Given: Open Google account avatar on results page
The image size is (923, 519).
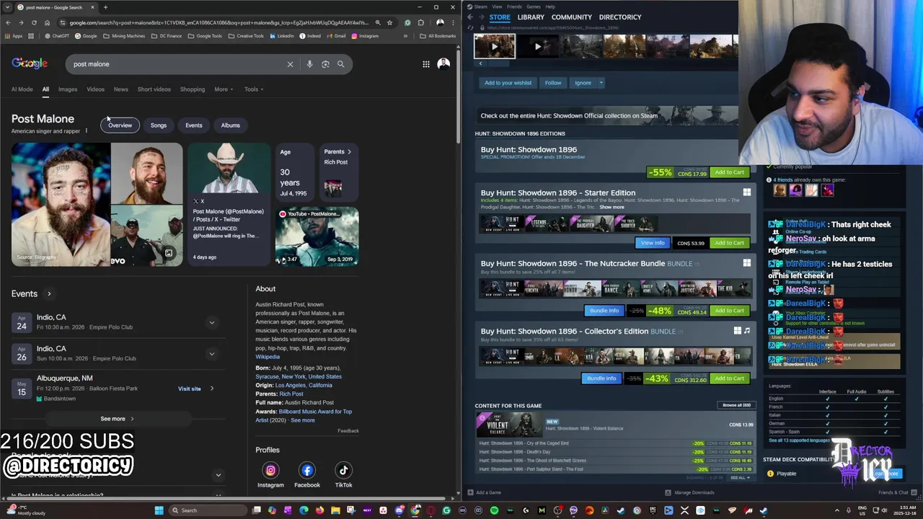Looking at the screenshot, I should [443, 64].
